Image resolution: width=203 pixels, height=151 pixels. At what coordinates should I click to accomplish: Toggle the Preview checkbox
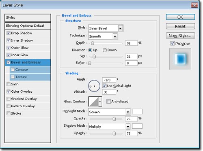(x=172, y=43)
